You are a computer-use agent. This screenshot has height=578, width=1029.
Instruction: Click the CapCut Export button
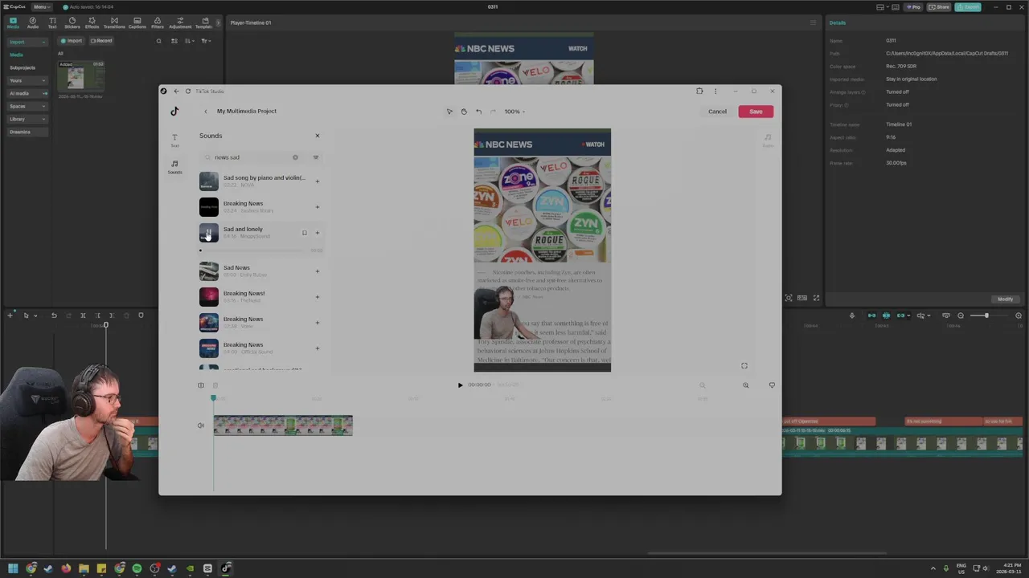pos(968,6)
